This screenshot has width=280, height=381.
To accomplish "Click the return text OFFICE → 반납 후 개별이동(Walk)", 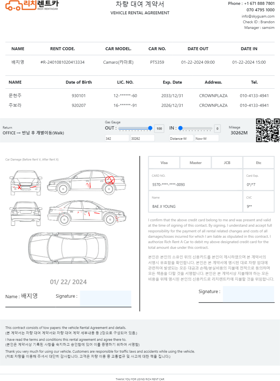I will tap(33, 133).
